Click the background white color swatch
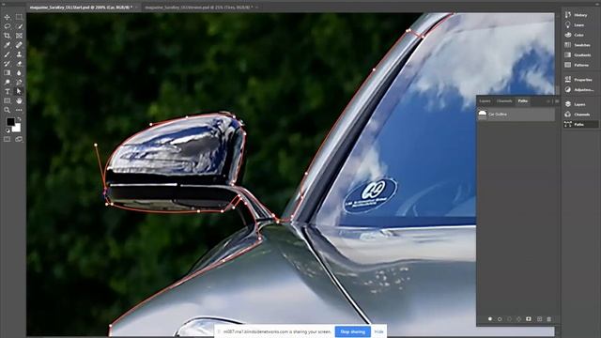 click(18, 129)
